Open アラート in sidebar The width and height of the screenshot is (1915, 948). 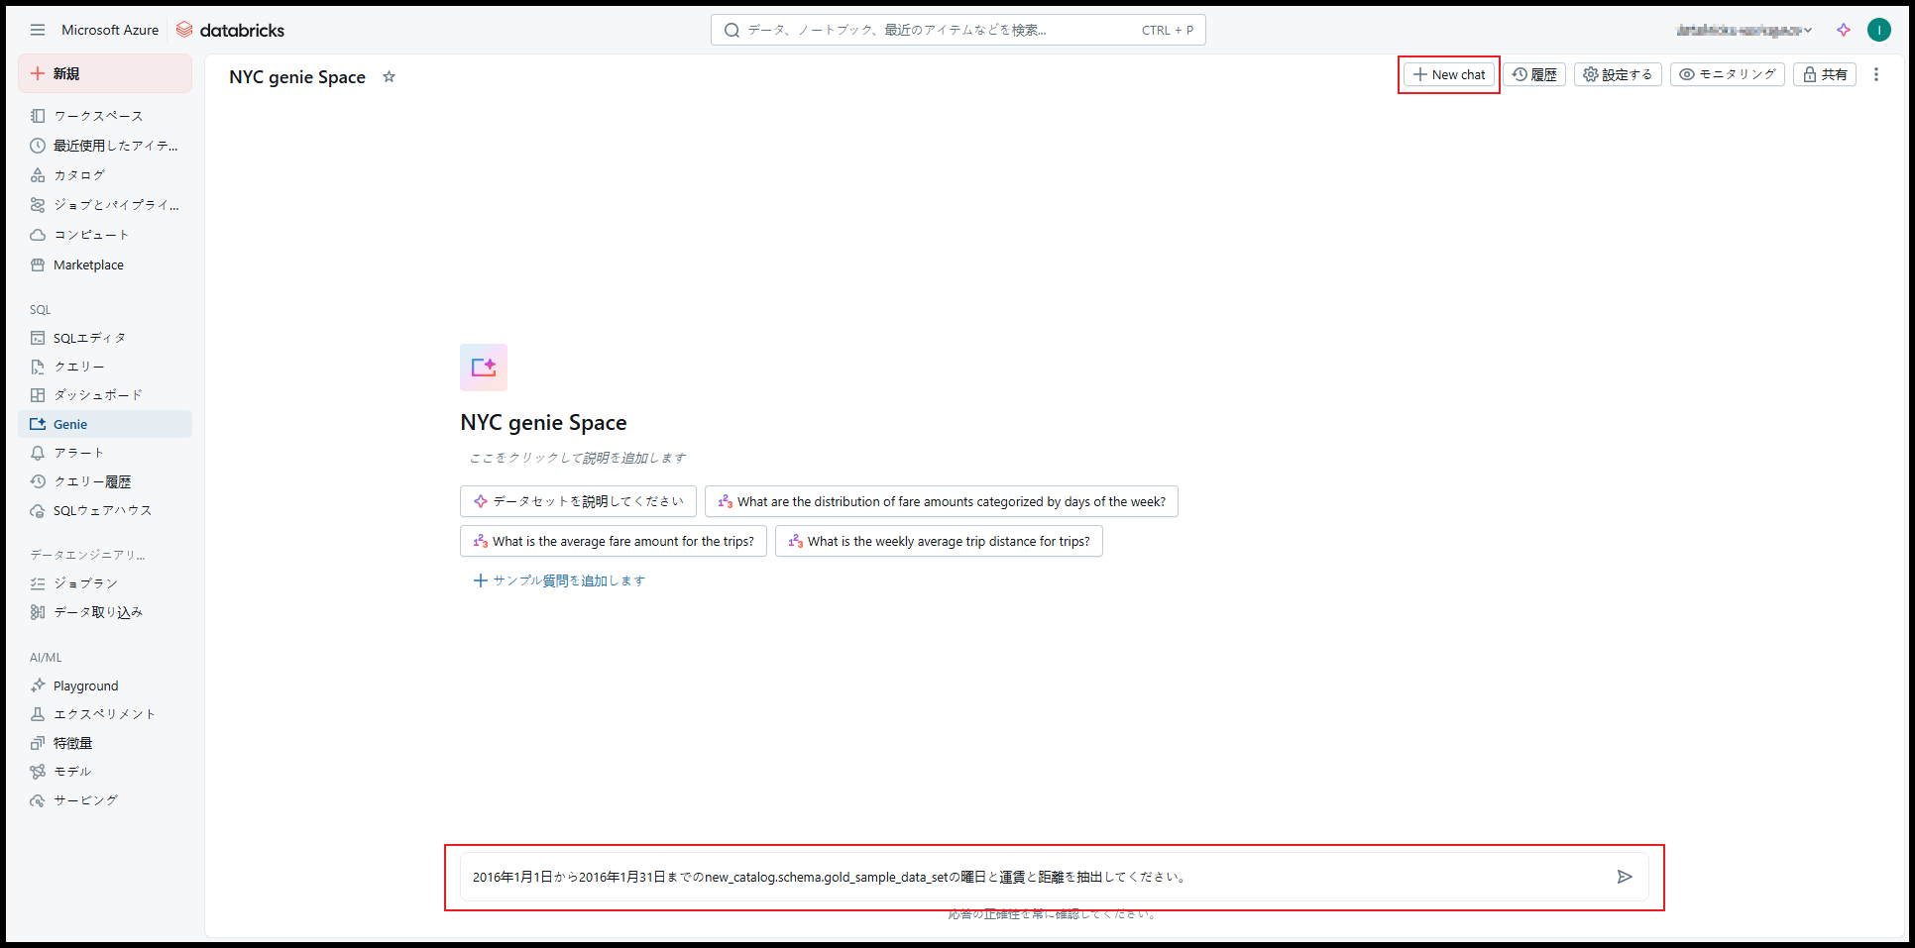tap(105, 453)
